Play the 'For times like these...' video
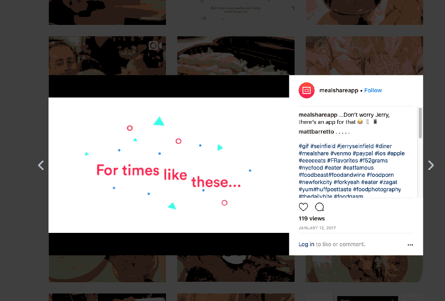The height and width of the screenshot is (301, 445). 169,165
